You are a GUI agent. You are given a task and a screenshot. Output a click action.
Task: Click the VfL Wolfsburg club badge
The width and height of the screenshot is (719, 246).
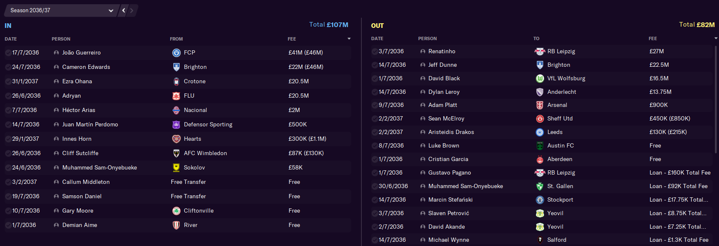540,79
